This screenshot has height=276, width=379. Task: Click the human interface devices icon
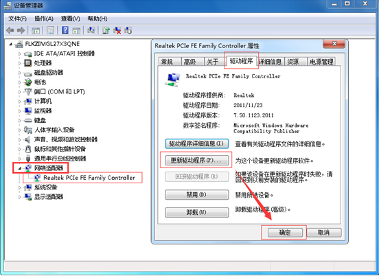28,130
